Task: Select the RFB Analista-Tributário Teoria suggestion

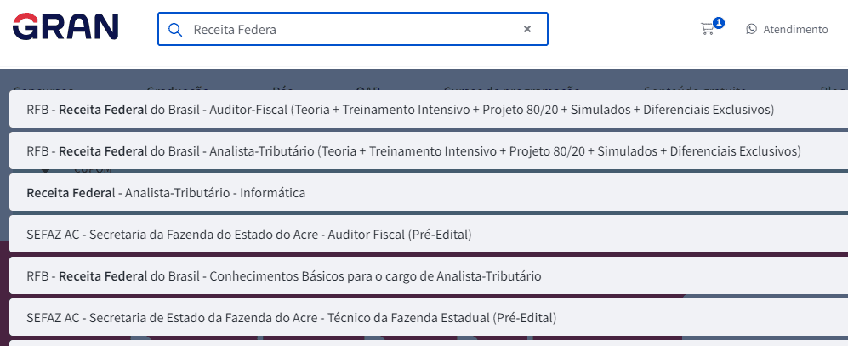Action: [x=429, y=150]
